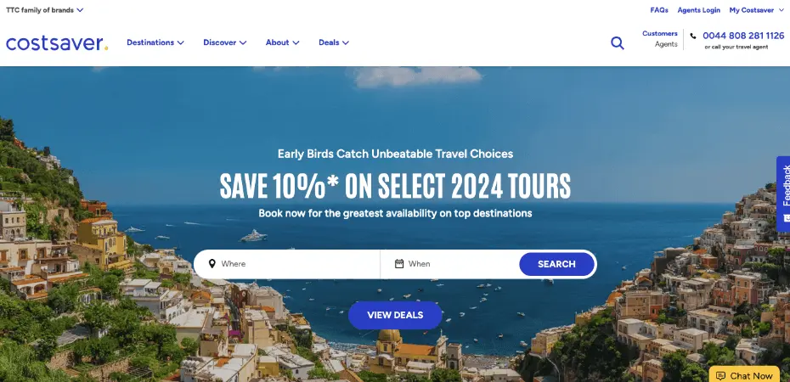Click the location pin icon in Where field

(x=212, y=264)
